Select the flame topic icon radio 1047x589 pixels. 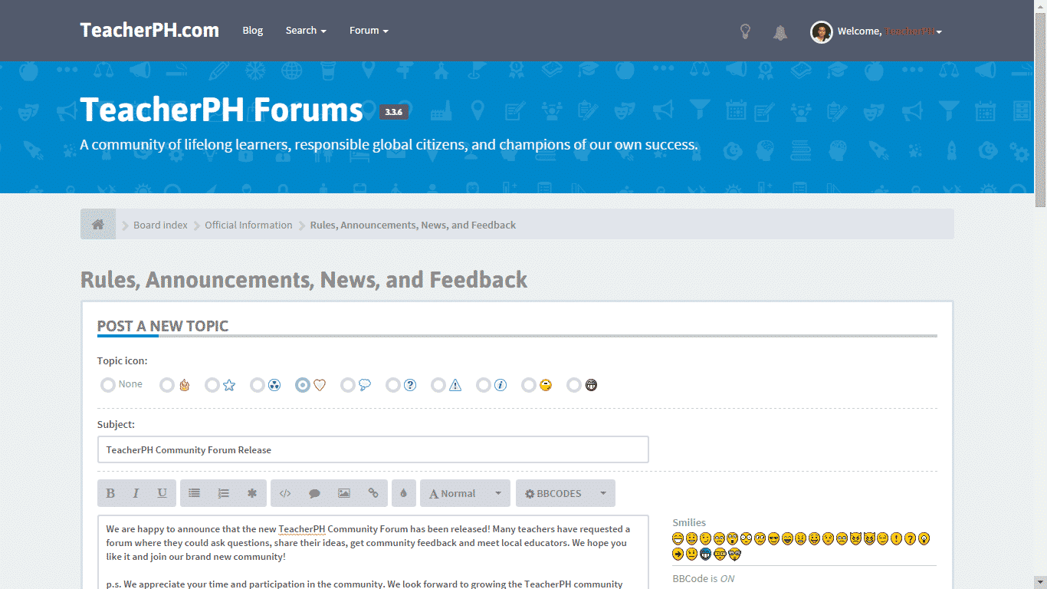[167, 385]
